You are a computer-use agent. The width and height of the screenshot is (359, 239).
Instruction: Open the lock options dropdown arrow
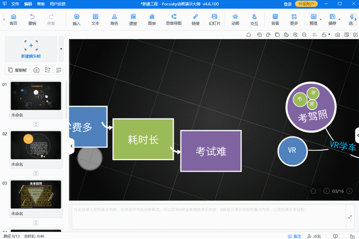(x=329, y=34)
